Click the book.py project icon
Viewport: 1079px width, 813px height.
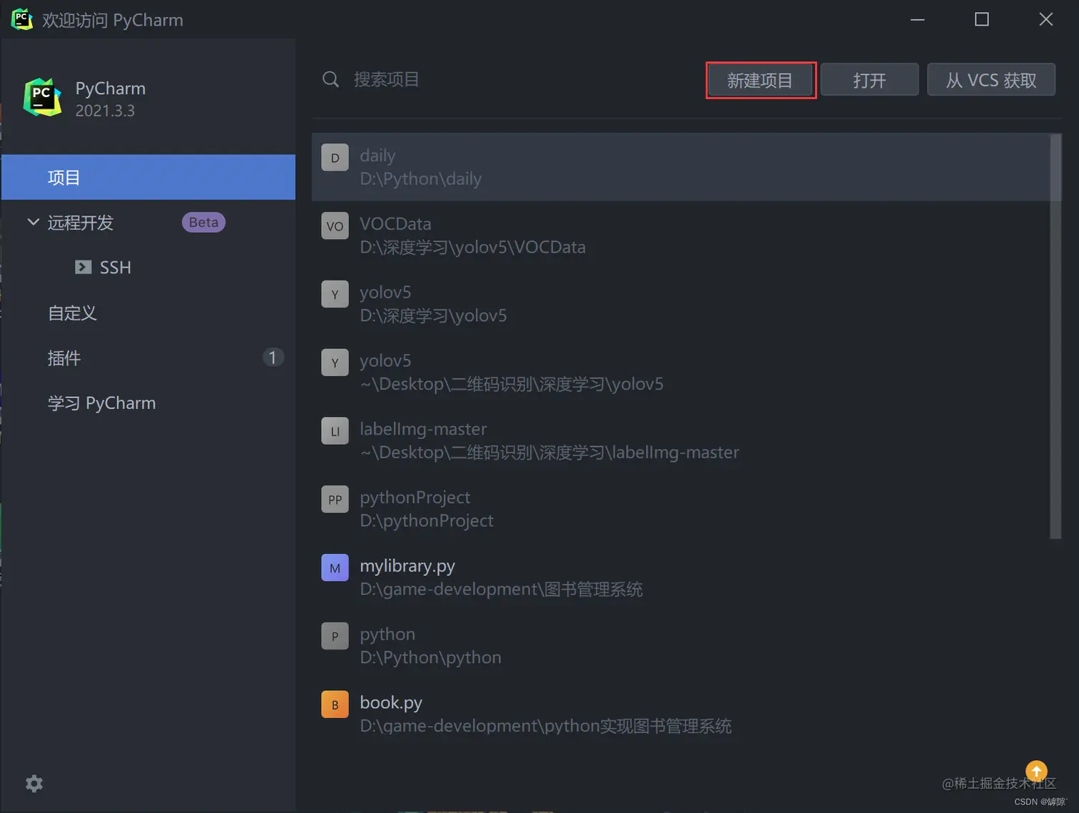pos(335,704)
